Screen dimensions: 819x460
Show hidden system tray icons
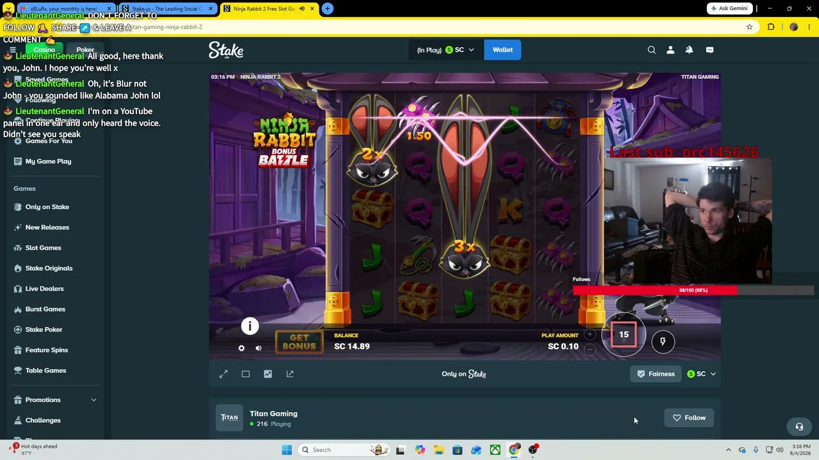pyautogui.click(x=728, y=450)
